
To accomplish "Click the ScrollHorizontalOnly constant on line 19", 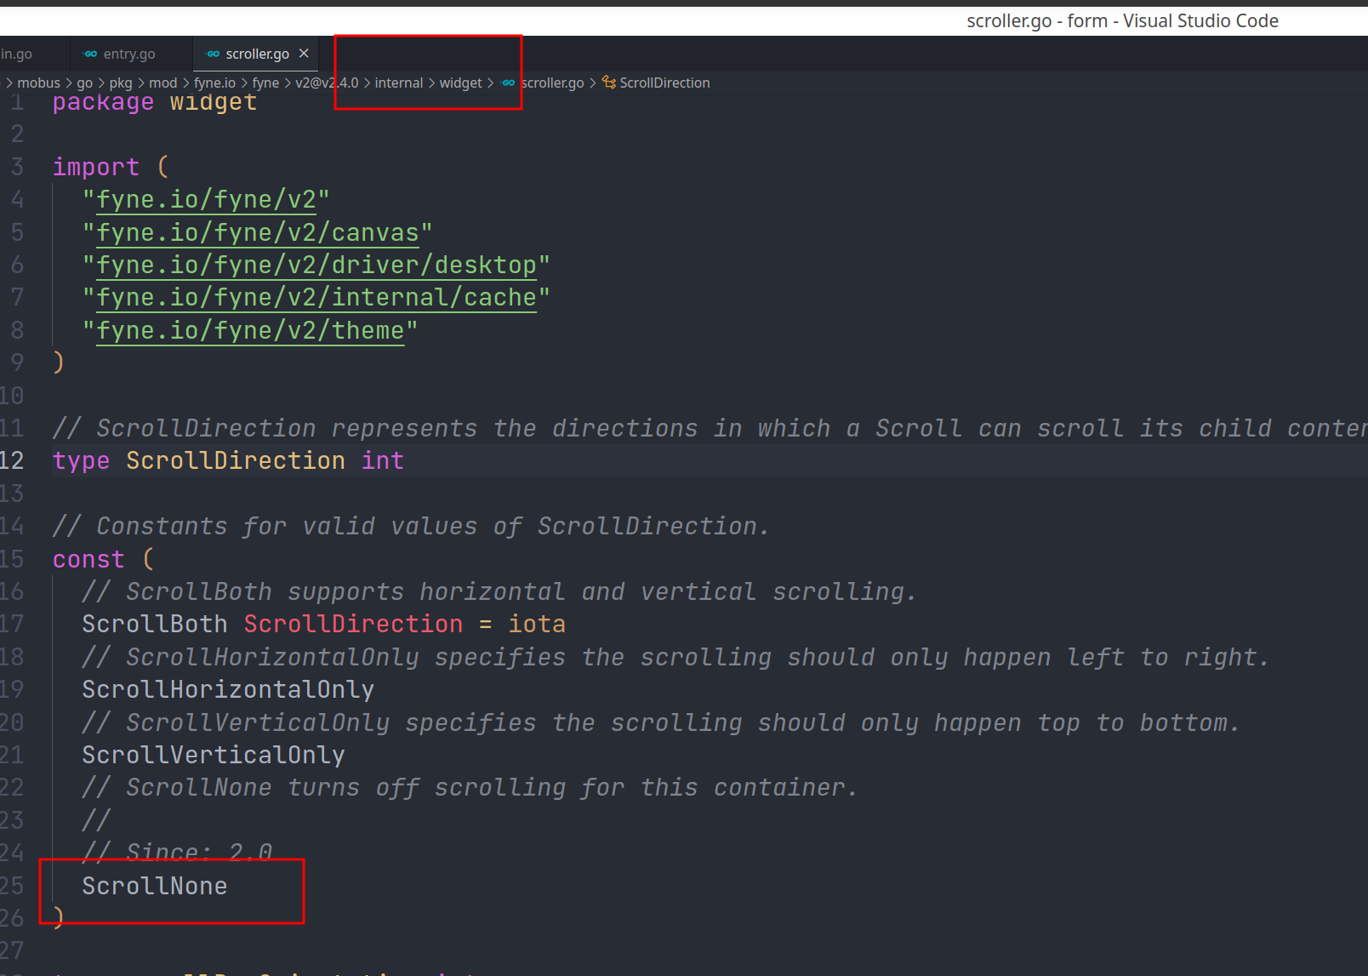I will [x=228, y=690].
